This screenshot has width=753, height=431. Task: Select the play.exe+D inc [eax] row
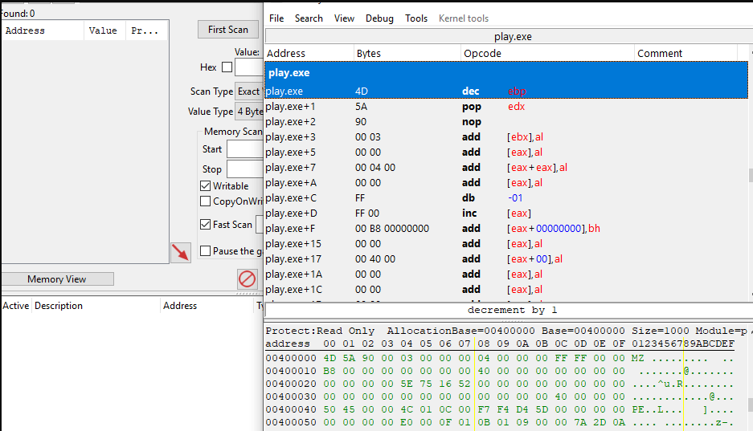click(x=506, y=213)
